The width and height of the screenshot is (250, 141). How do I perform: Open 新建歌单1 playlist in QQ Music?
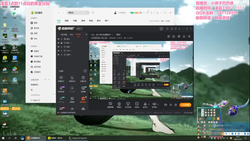35,85
